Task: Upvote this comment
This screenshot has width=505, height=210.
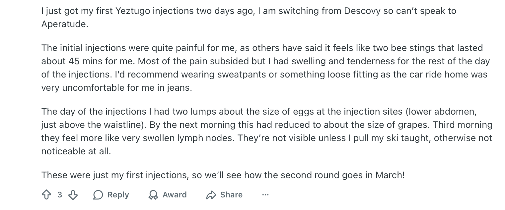Action: point(46,195)
